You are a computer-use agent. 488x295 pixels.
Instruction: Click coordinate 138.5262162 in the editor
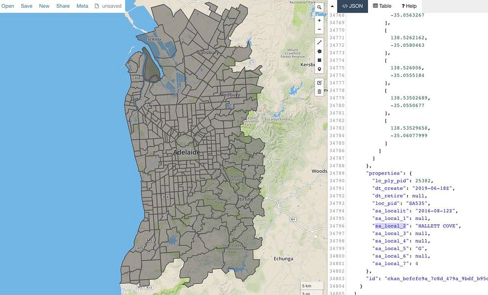pyautogui.click(x=407, y=38)
